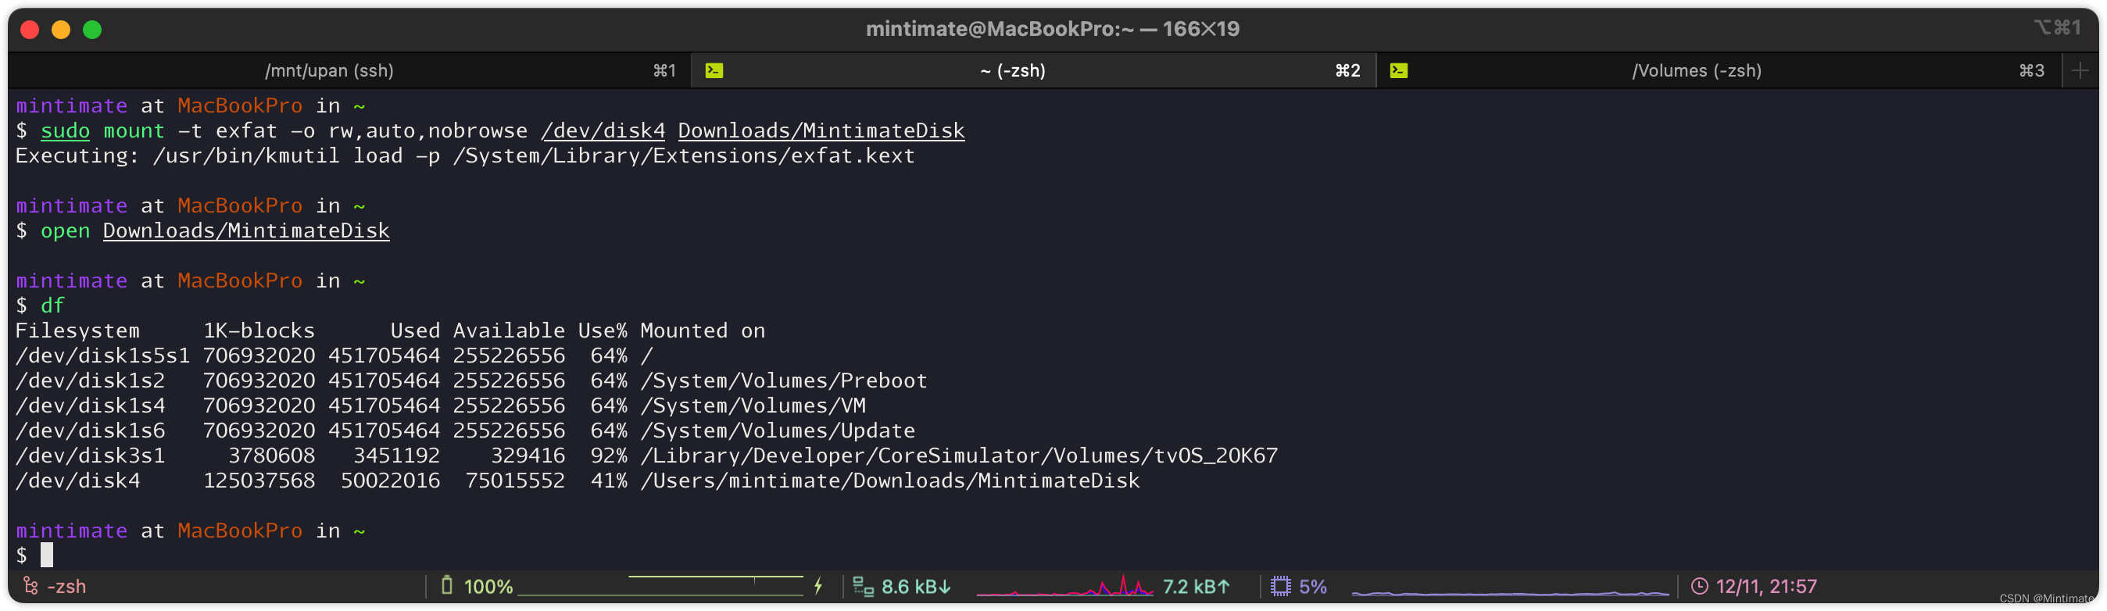Click the /dev/disk4 path in mount command

pyautogui.click(x=603, y=130)
